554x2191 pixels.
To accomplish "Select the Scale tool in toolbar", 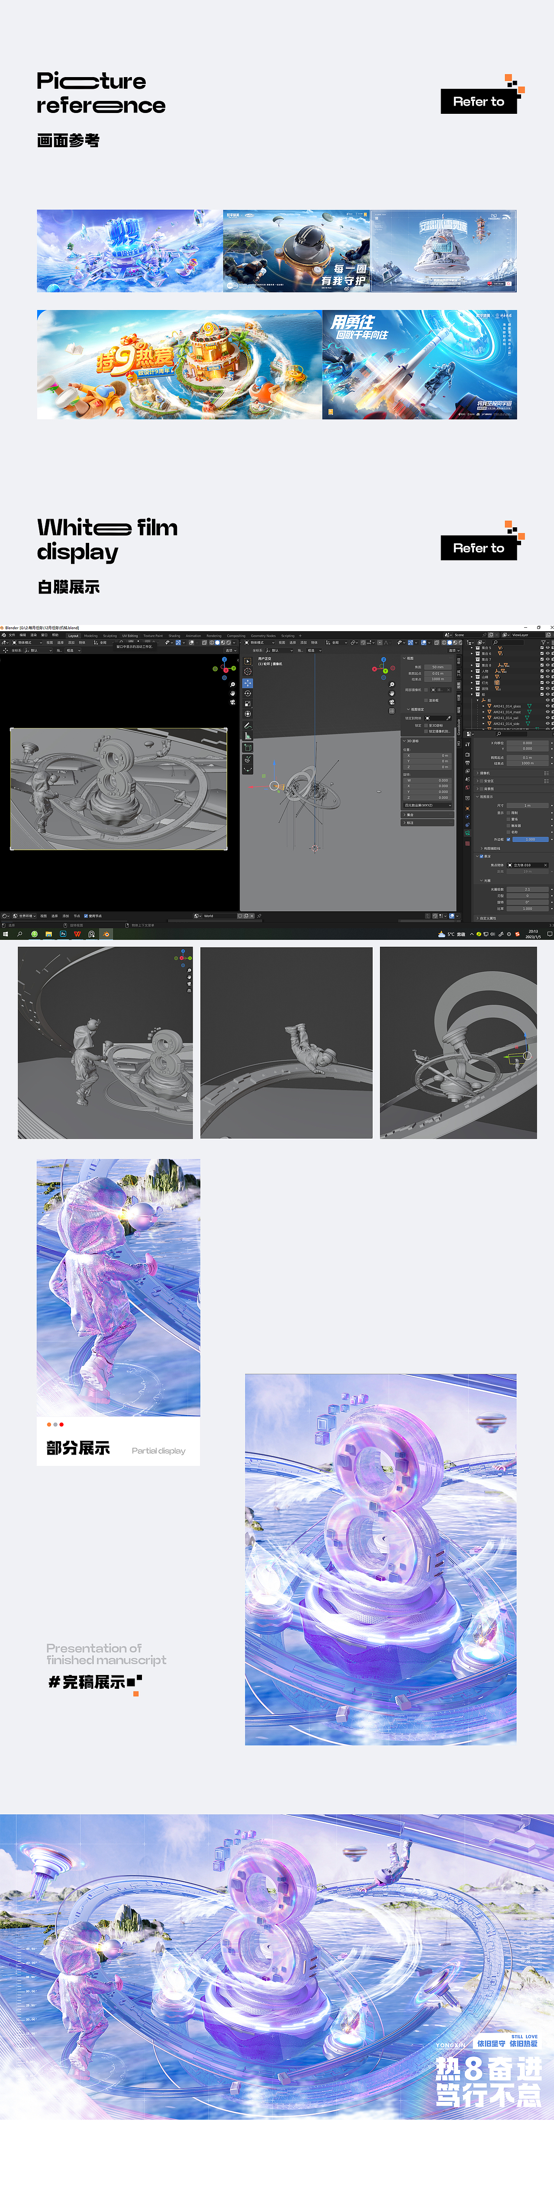I will coord(248,703).
